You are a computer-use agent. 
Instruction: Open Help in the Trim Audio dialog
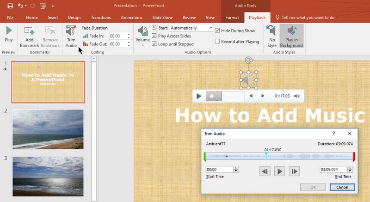tap(333, 134)
